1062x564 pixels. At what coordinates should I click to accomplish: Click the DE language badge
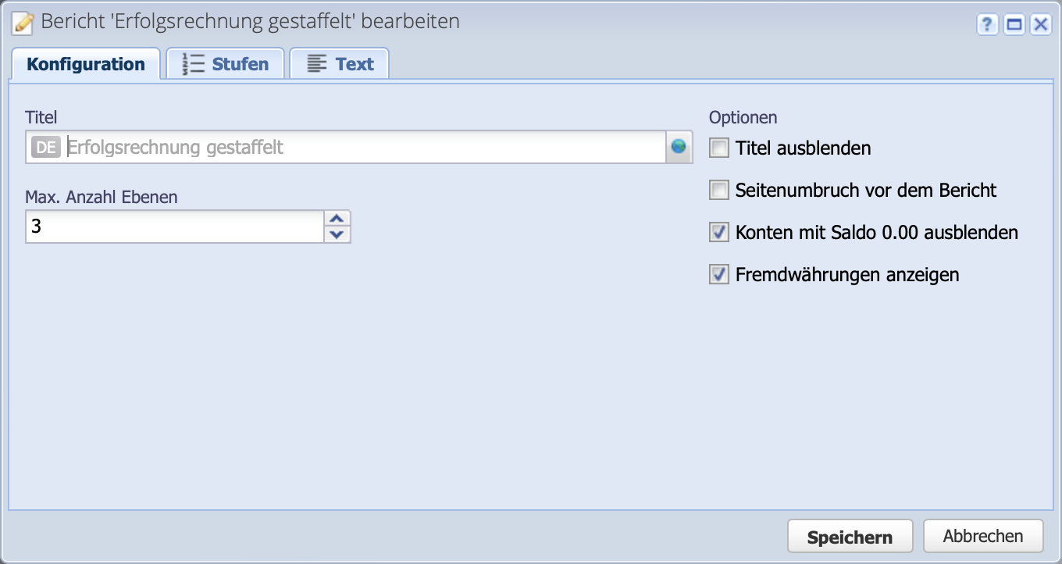point(46,146)
